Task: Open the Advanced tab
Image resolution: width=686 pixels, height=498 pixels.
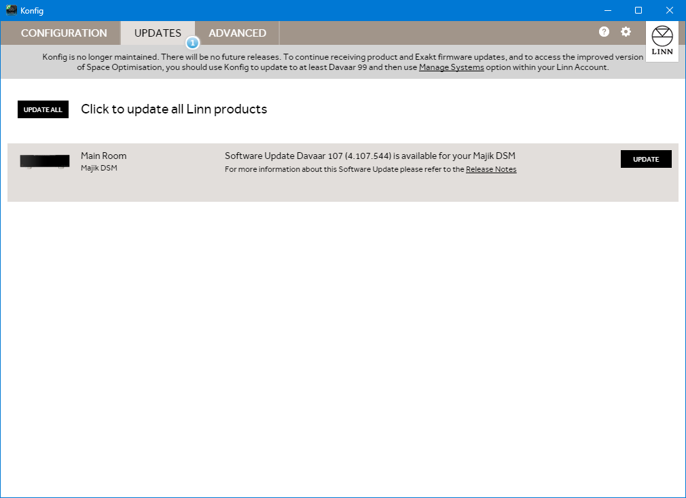Action: 237,33
